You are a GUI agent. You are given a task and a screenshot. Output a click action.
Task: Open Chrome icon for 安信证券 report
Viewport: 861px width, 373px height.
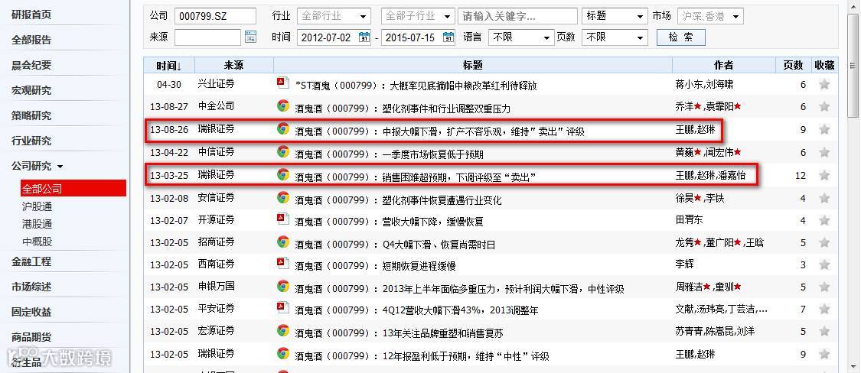282,197
